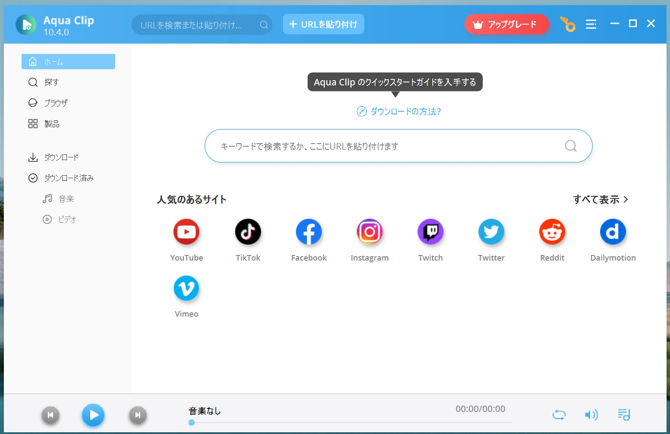Open the YouTube site icon
670x434 pixels.
coord(186,232)
